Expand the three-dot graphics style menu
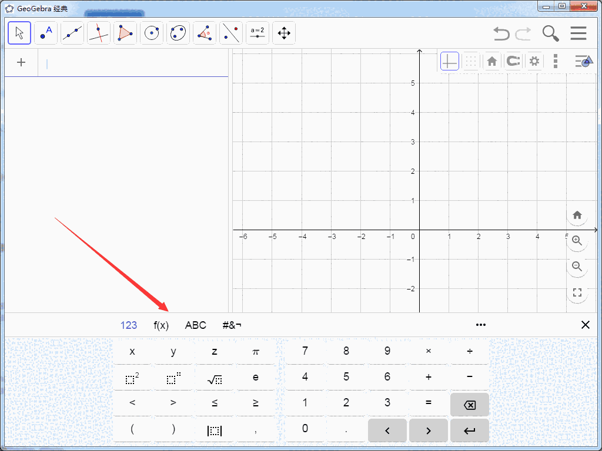 (x=556, y=61)
